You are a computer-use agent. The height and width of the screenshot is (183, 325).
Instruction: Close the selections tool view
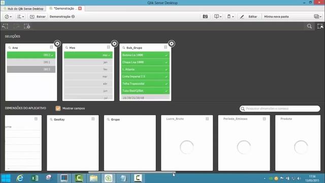pyautogui.click(x=320, y=26)
